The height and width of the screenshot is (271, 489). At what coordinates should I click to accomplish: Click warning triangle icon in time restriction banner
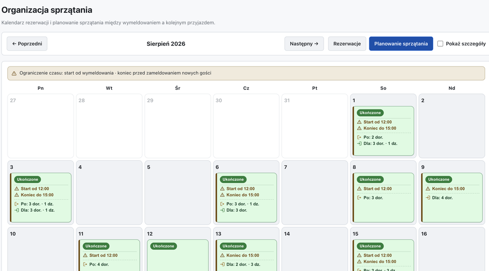point(14,74)
